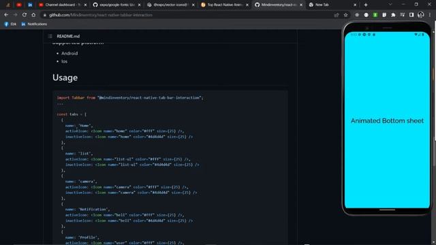Viewport: 436px width, 245px height.
Task: Open the Chrome profile avatar
Action: pos(421,15)
